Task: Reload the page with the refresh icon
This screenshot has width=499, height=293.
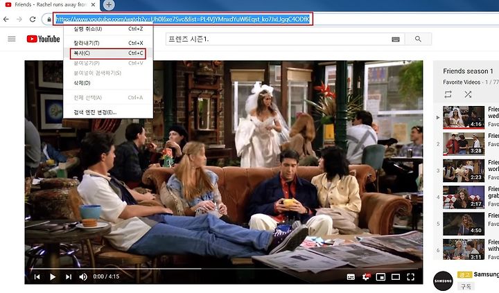Action: [x=33, y=19]
